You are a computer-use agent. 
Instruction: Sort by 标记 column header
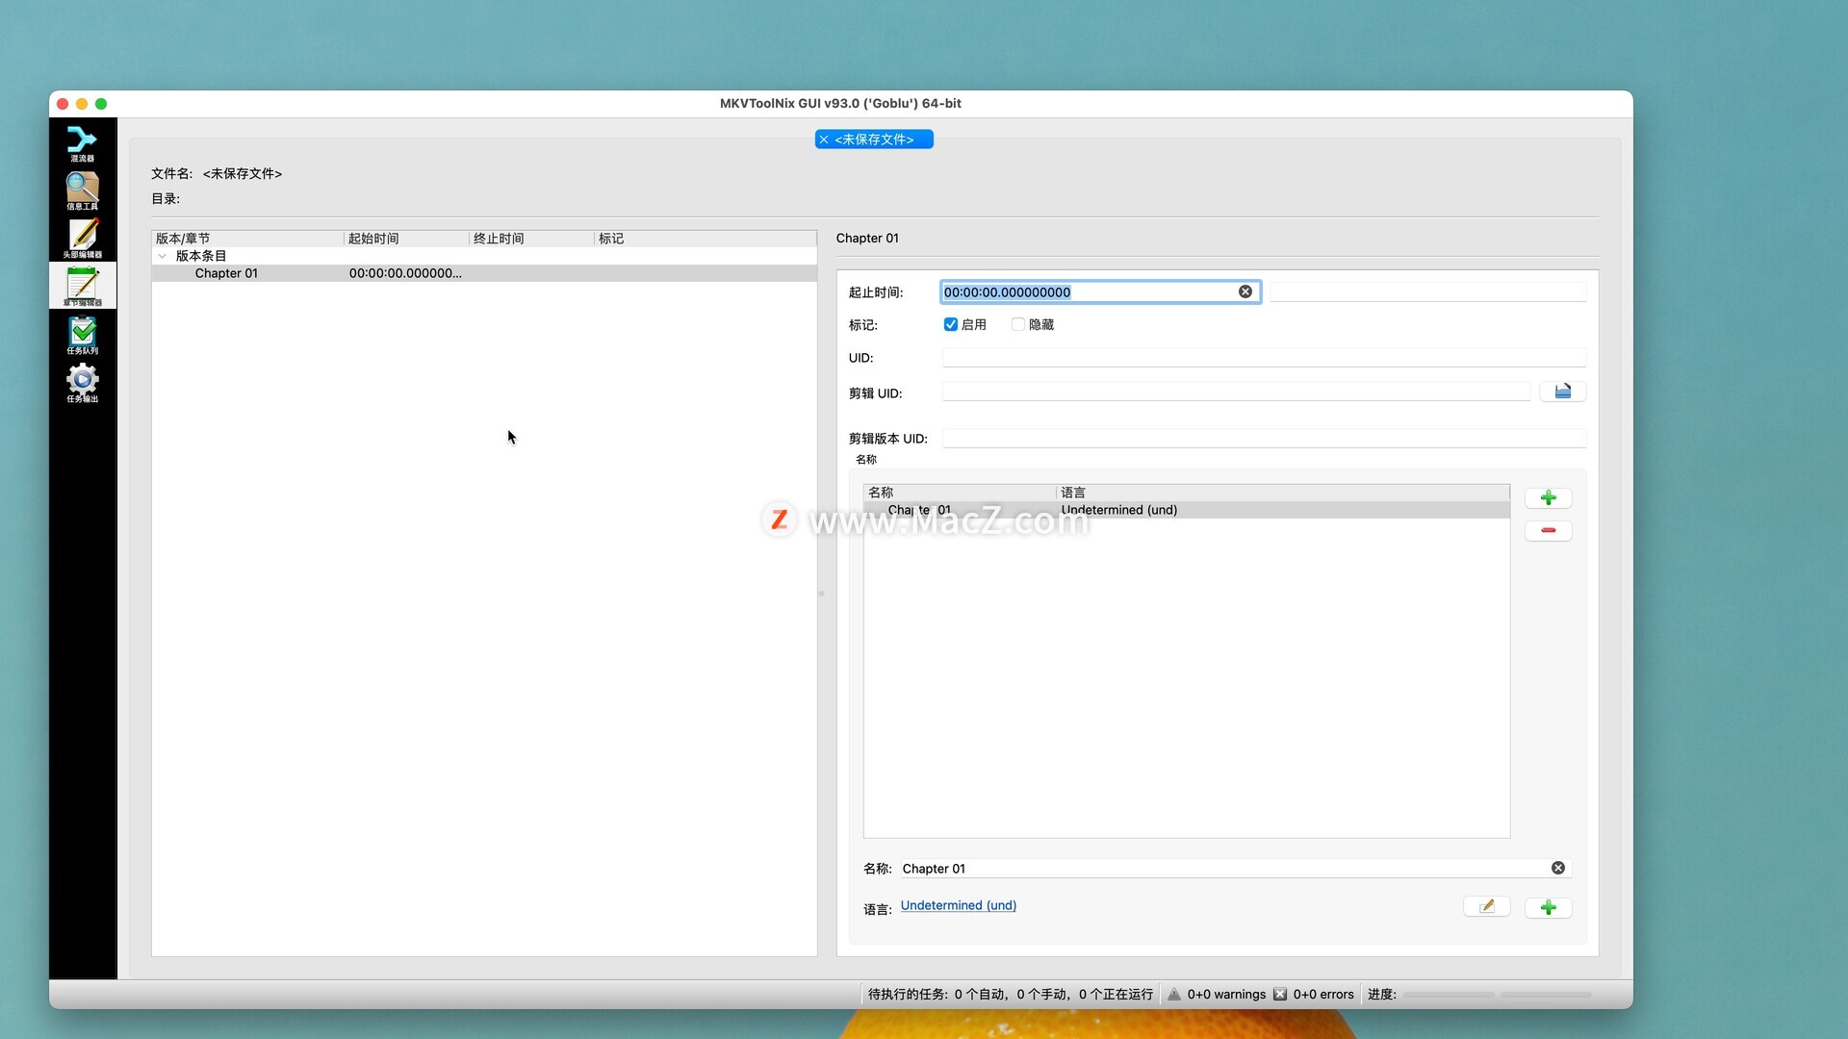click(706, 239)
